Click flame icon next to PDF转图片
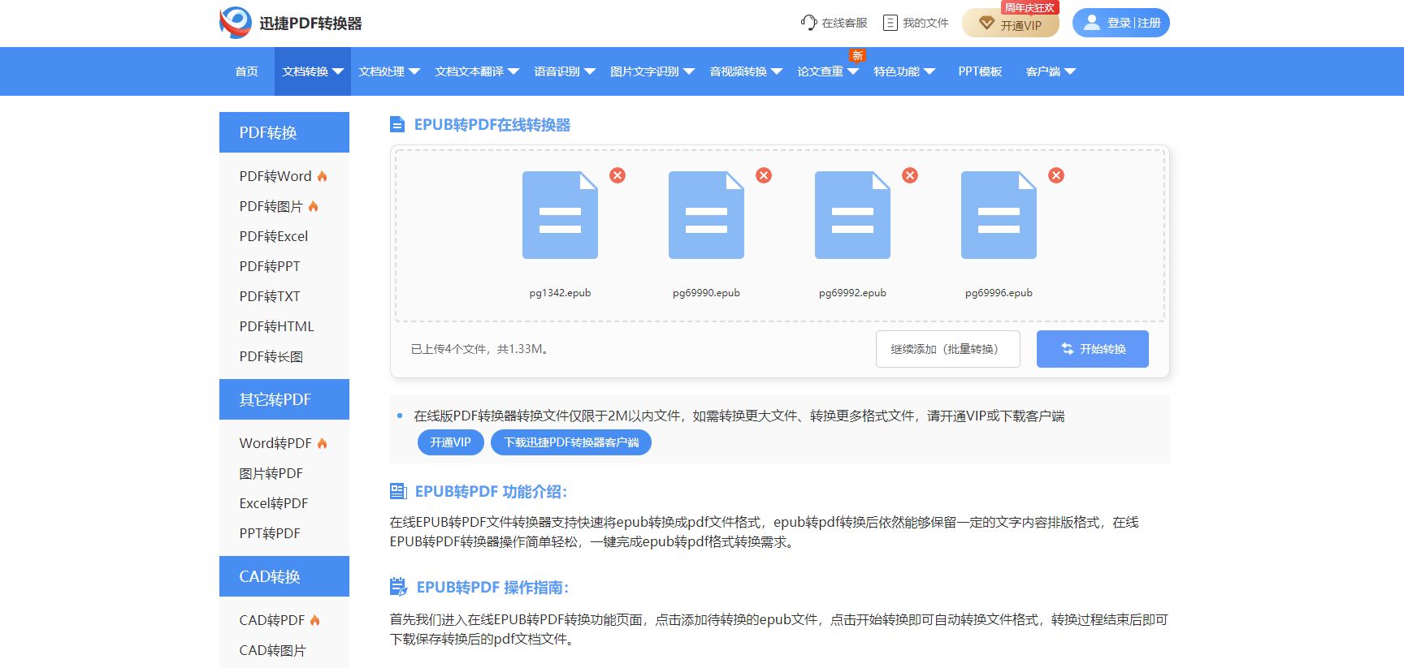 pyautogui.click(x=314, y=206)
